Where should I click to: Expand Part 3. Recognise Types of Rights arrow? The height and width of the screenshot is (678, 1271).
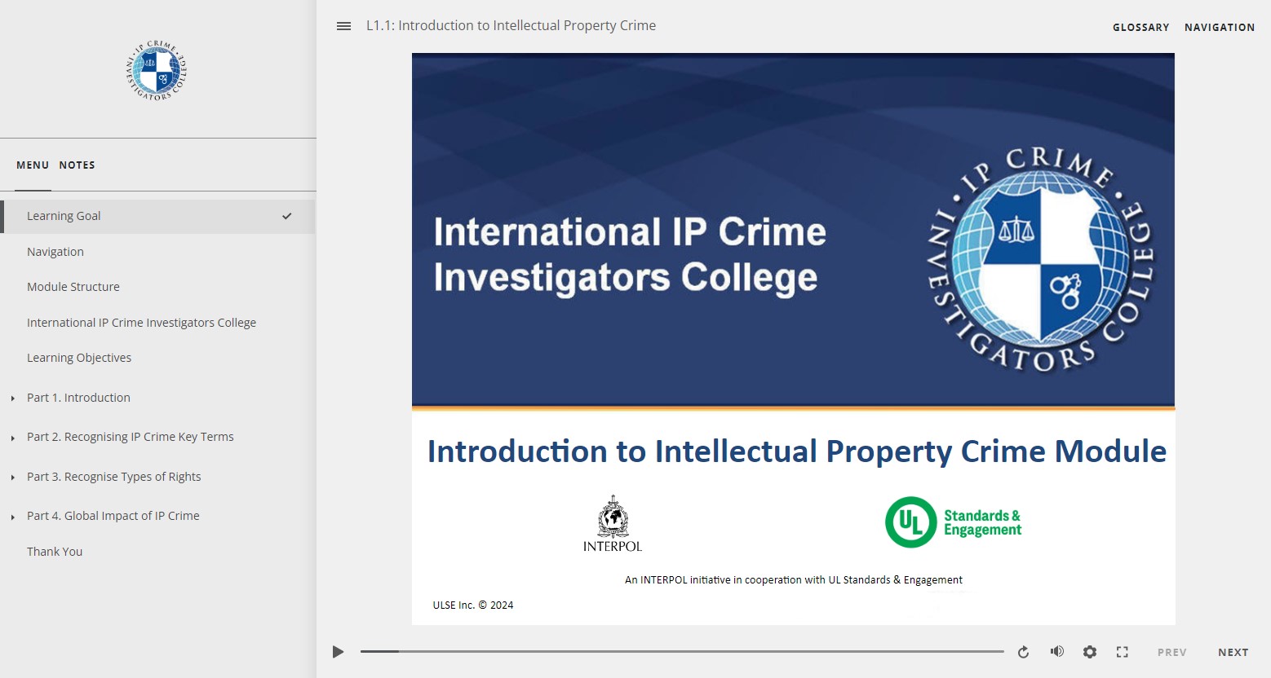coord(12,478)
